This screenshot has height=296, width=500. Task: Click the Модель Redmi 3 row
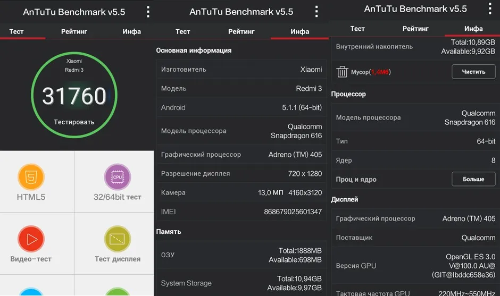point(241,88)
